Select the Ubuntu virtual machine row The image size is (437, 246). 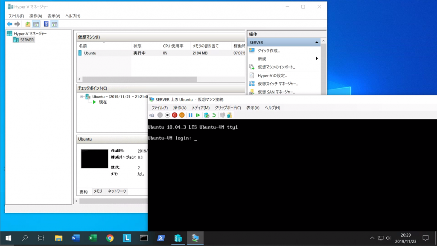(161, 53)
